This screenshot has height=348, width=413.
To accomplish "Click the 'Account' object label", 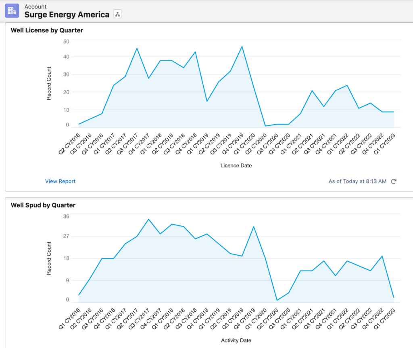I will [35, 6].
